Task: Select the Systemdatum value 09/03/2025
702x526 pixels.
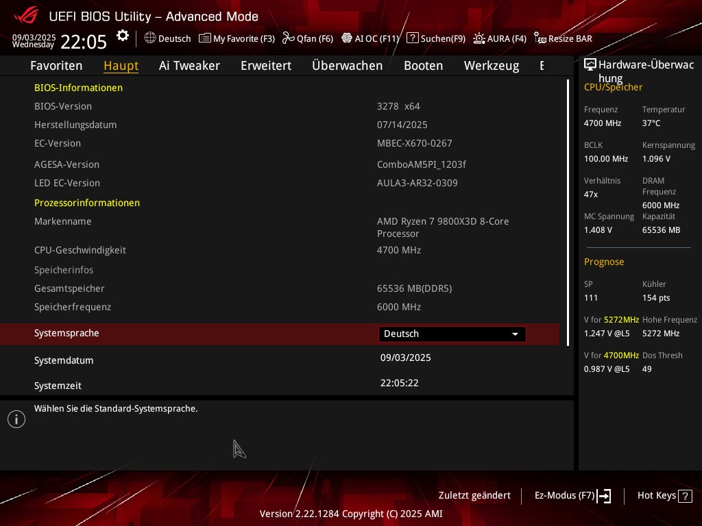Action: 406,358
